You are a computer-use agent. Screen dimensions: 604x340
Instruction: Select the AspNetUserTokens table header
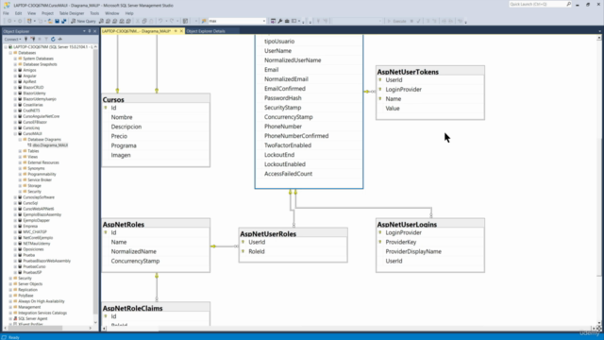tap(430, 72)
